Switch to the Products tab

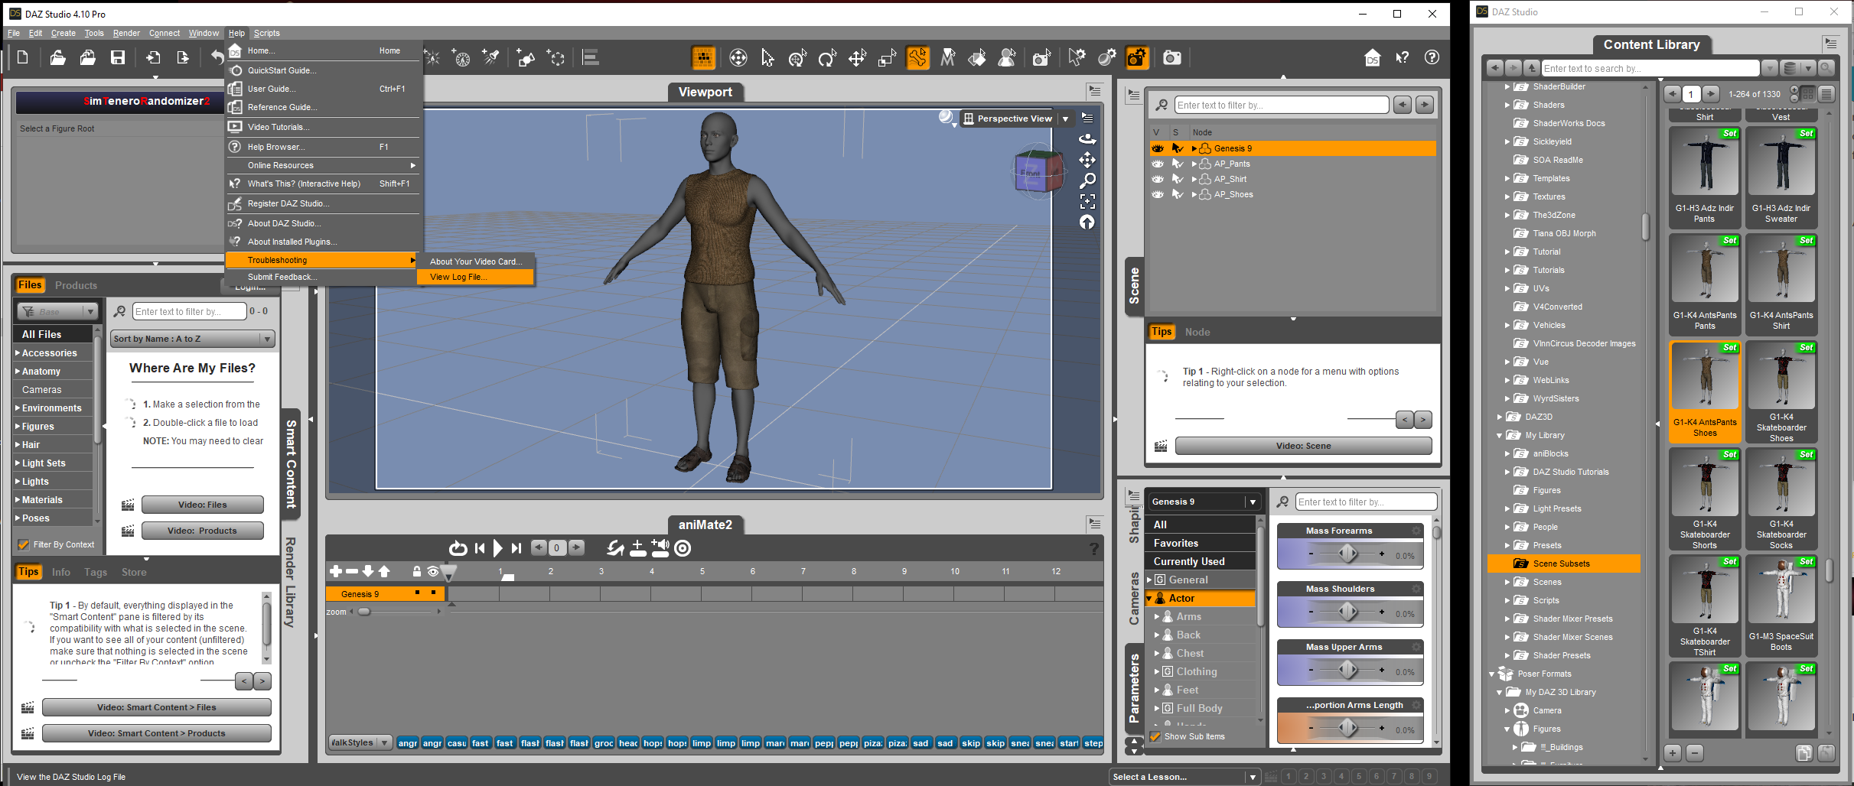click(76, 285)
